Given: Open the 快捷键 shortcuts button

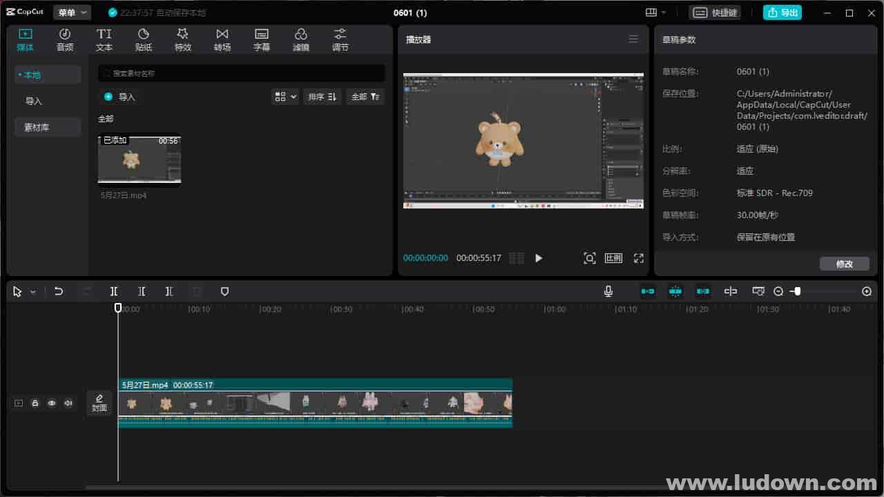Looking at the screenshot, I should pyautogui.click(x=715, y=12).
